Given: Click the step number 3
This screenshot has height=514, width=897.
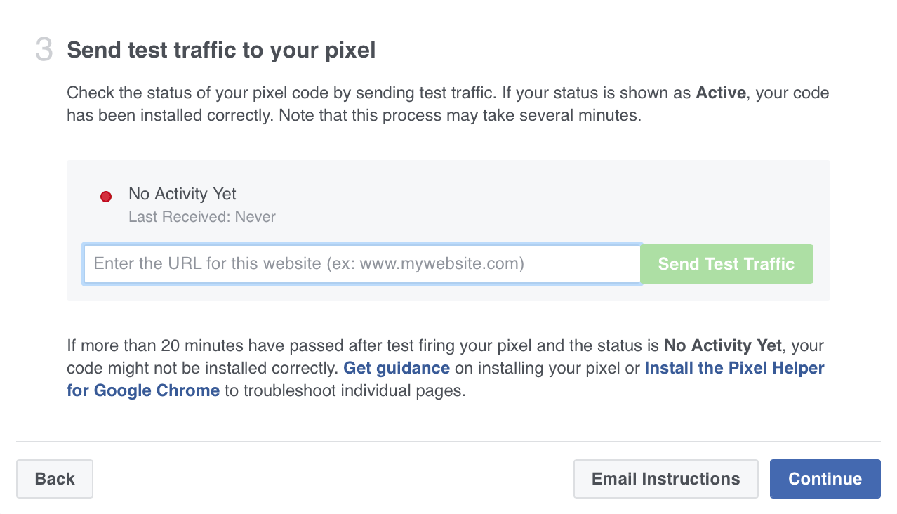Looking at the screenshot, I should 44,51.
